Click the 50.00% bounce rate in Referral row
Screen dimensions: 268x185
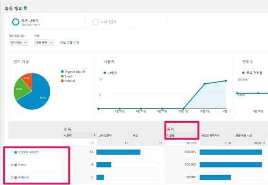(x=191, y=177)
